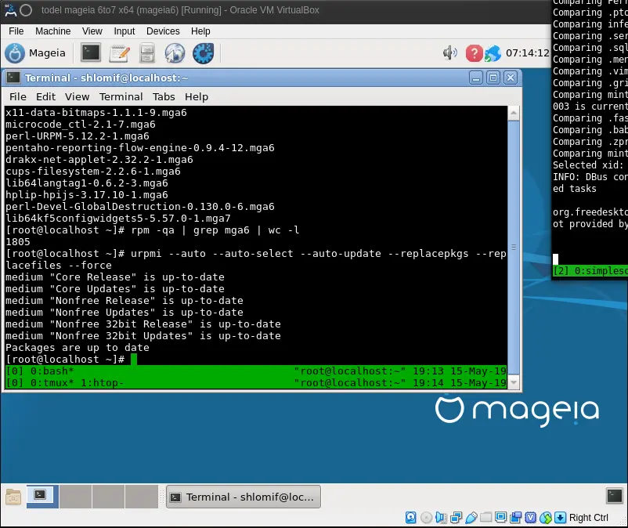This screenshot has width=628, height=528.
Task: Click the terminal scrollbar up arrow
Action: [x=514, y=113]
